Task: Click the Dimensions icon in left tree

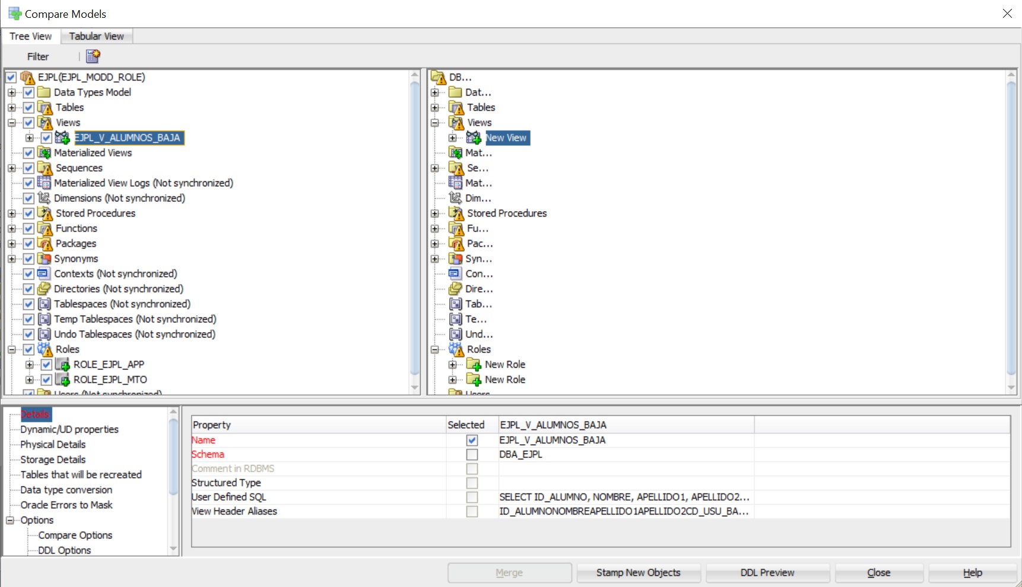Action: pyautogui.click(x=45, y=198)
